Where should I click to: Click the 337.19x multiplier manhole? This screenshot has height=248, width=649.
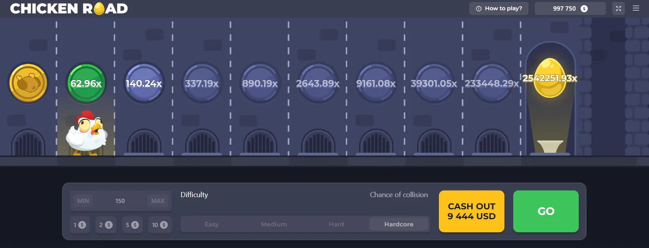[x=202, y=83]
